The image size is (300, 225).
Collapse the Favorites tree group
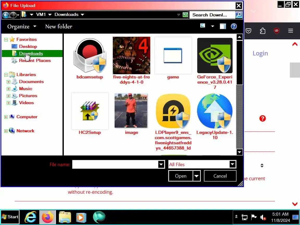[6, 40]
